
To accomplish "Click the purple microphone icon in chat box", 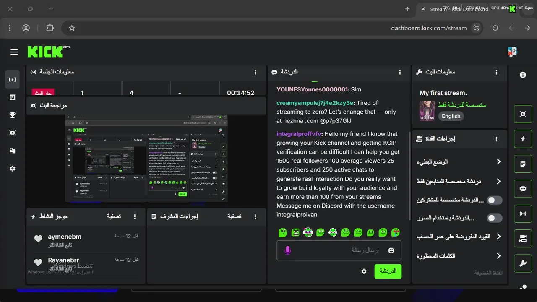I will coord(287,250).
